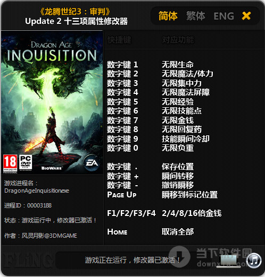265x277 pixels.
Task: Select the 无限金钱 option
Action: (x=178, y=120)
